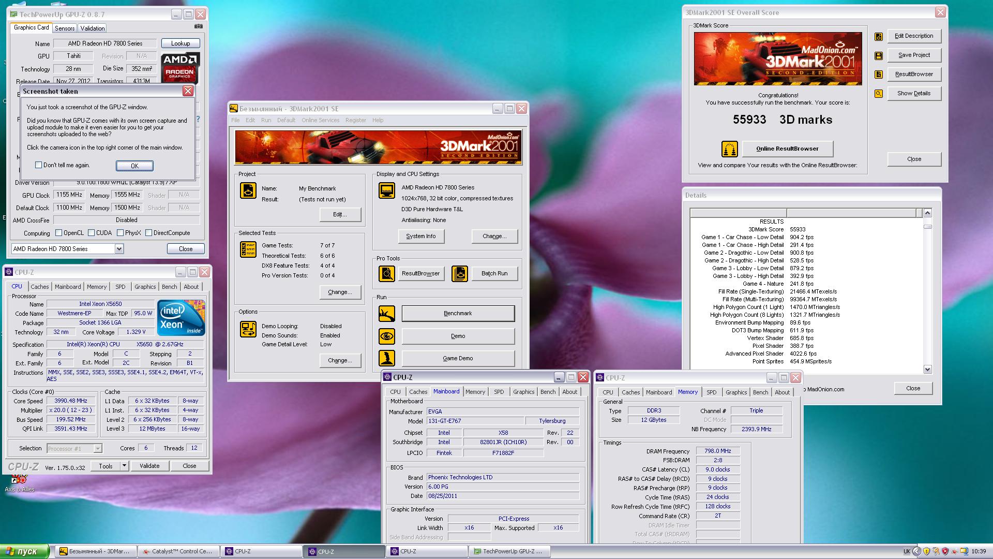This screenshot has height=559, width=993.
Task: Click the Game Demo joystick icon
Action: click(387, 358)
